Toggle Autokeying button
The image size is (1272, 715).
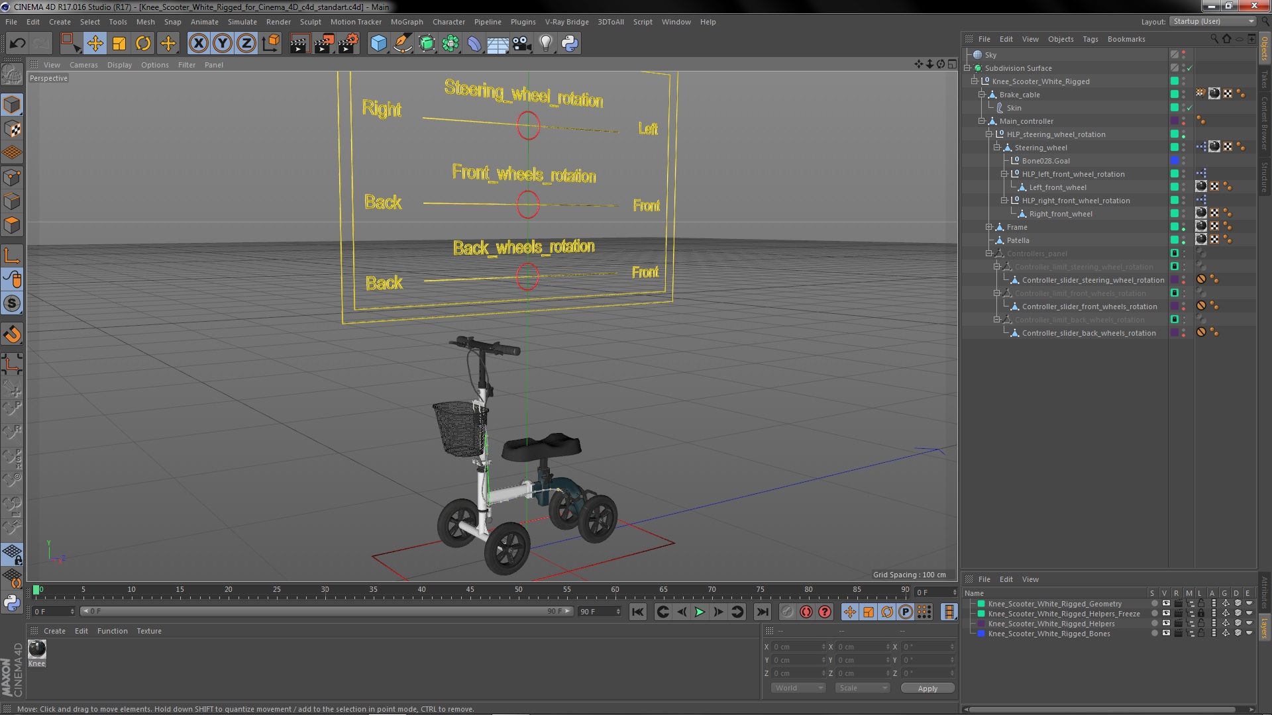pyautogui.click(x=806, y=612)
